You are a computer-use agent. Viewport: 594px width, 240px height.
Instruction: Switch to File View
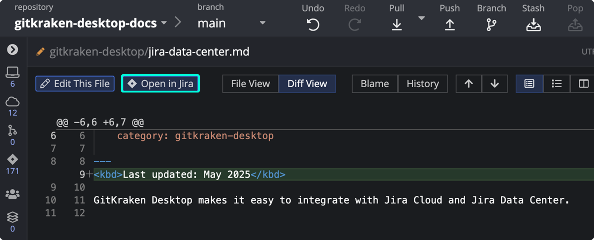(x=251, y=84)
